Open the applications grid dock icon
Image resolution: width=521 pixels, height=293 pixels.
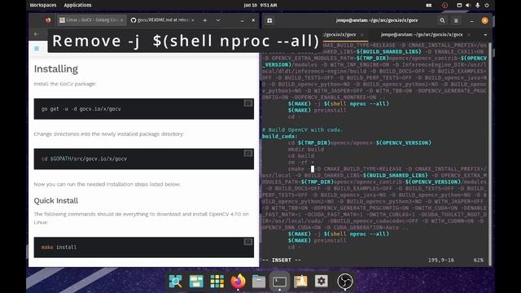217,281
